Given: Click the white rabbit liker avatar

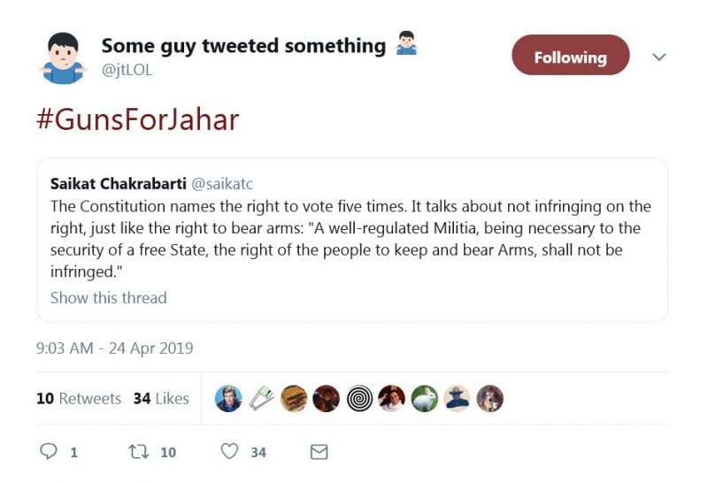Looking at the screenshot, I should coord(424,399).
